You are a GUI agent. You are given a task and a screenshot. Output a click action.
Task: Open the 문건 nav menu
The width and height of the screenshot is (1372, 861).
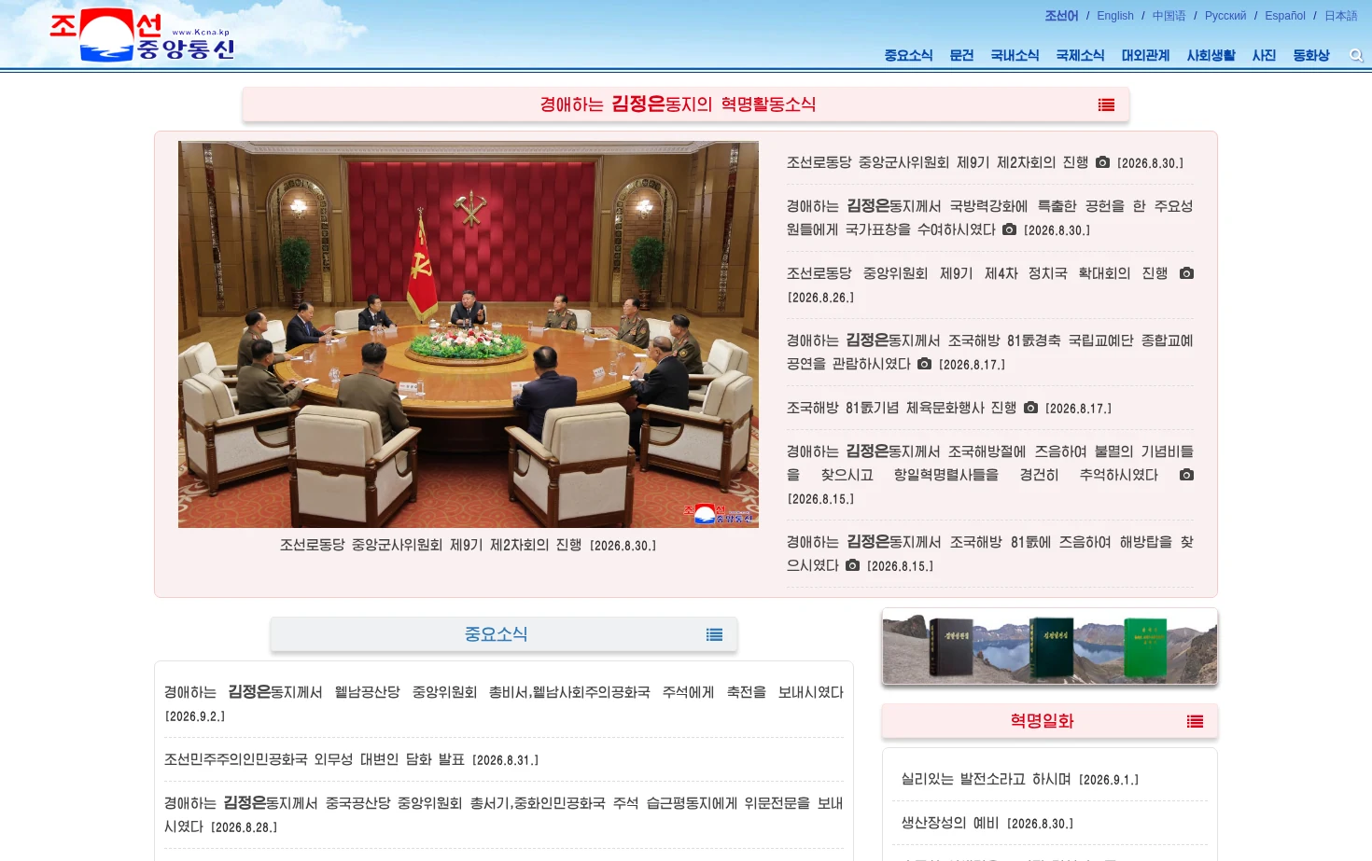(961, 56)
